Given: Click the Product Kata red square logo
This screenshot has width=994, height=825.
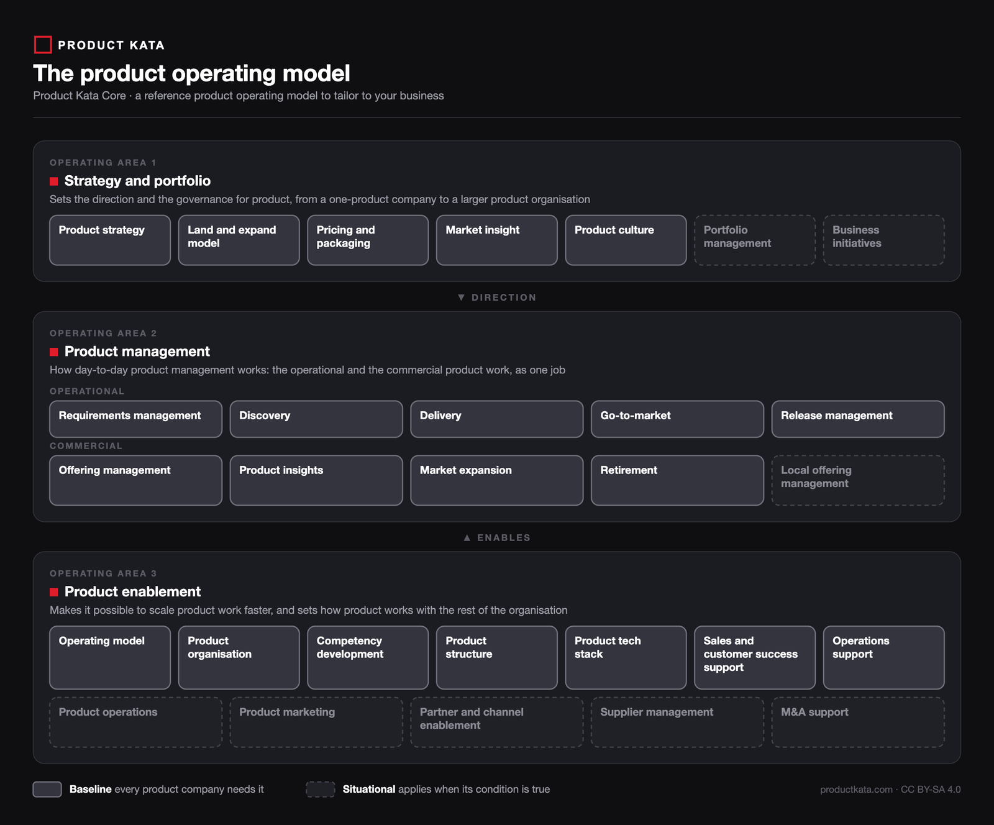Looking at the screenshot, I should (x=43, y=45).
